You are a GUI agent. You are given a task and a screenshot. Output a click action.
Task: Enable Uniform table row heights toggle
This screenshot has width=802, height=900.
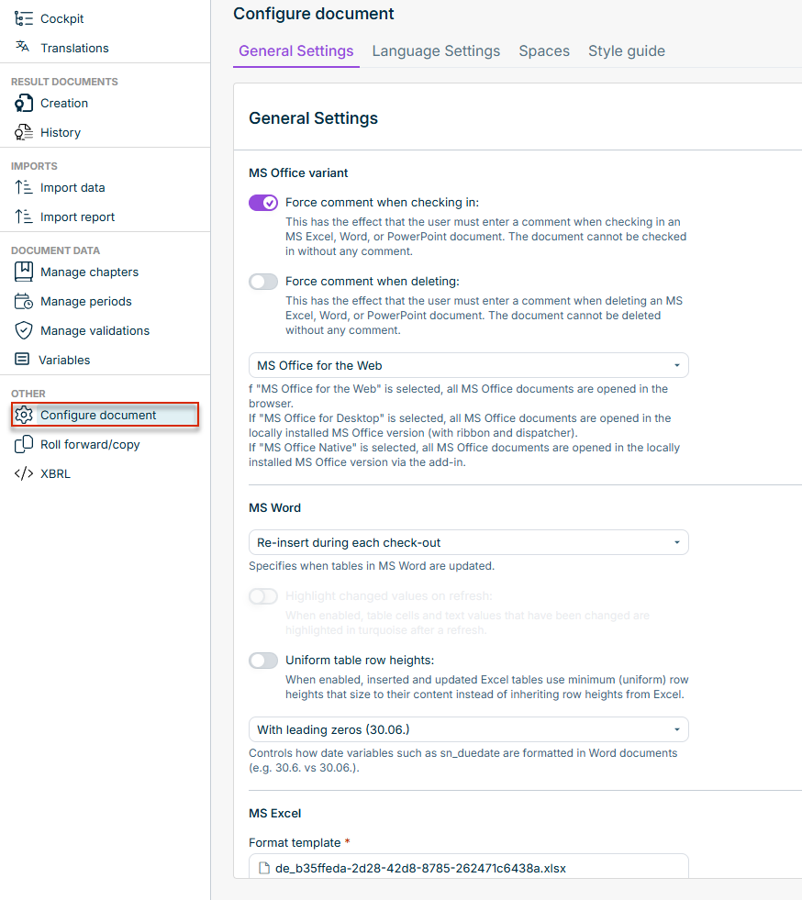[263, 660]
